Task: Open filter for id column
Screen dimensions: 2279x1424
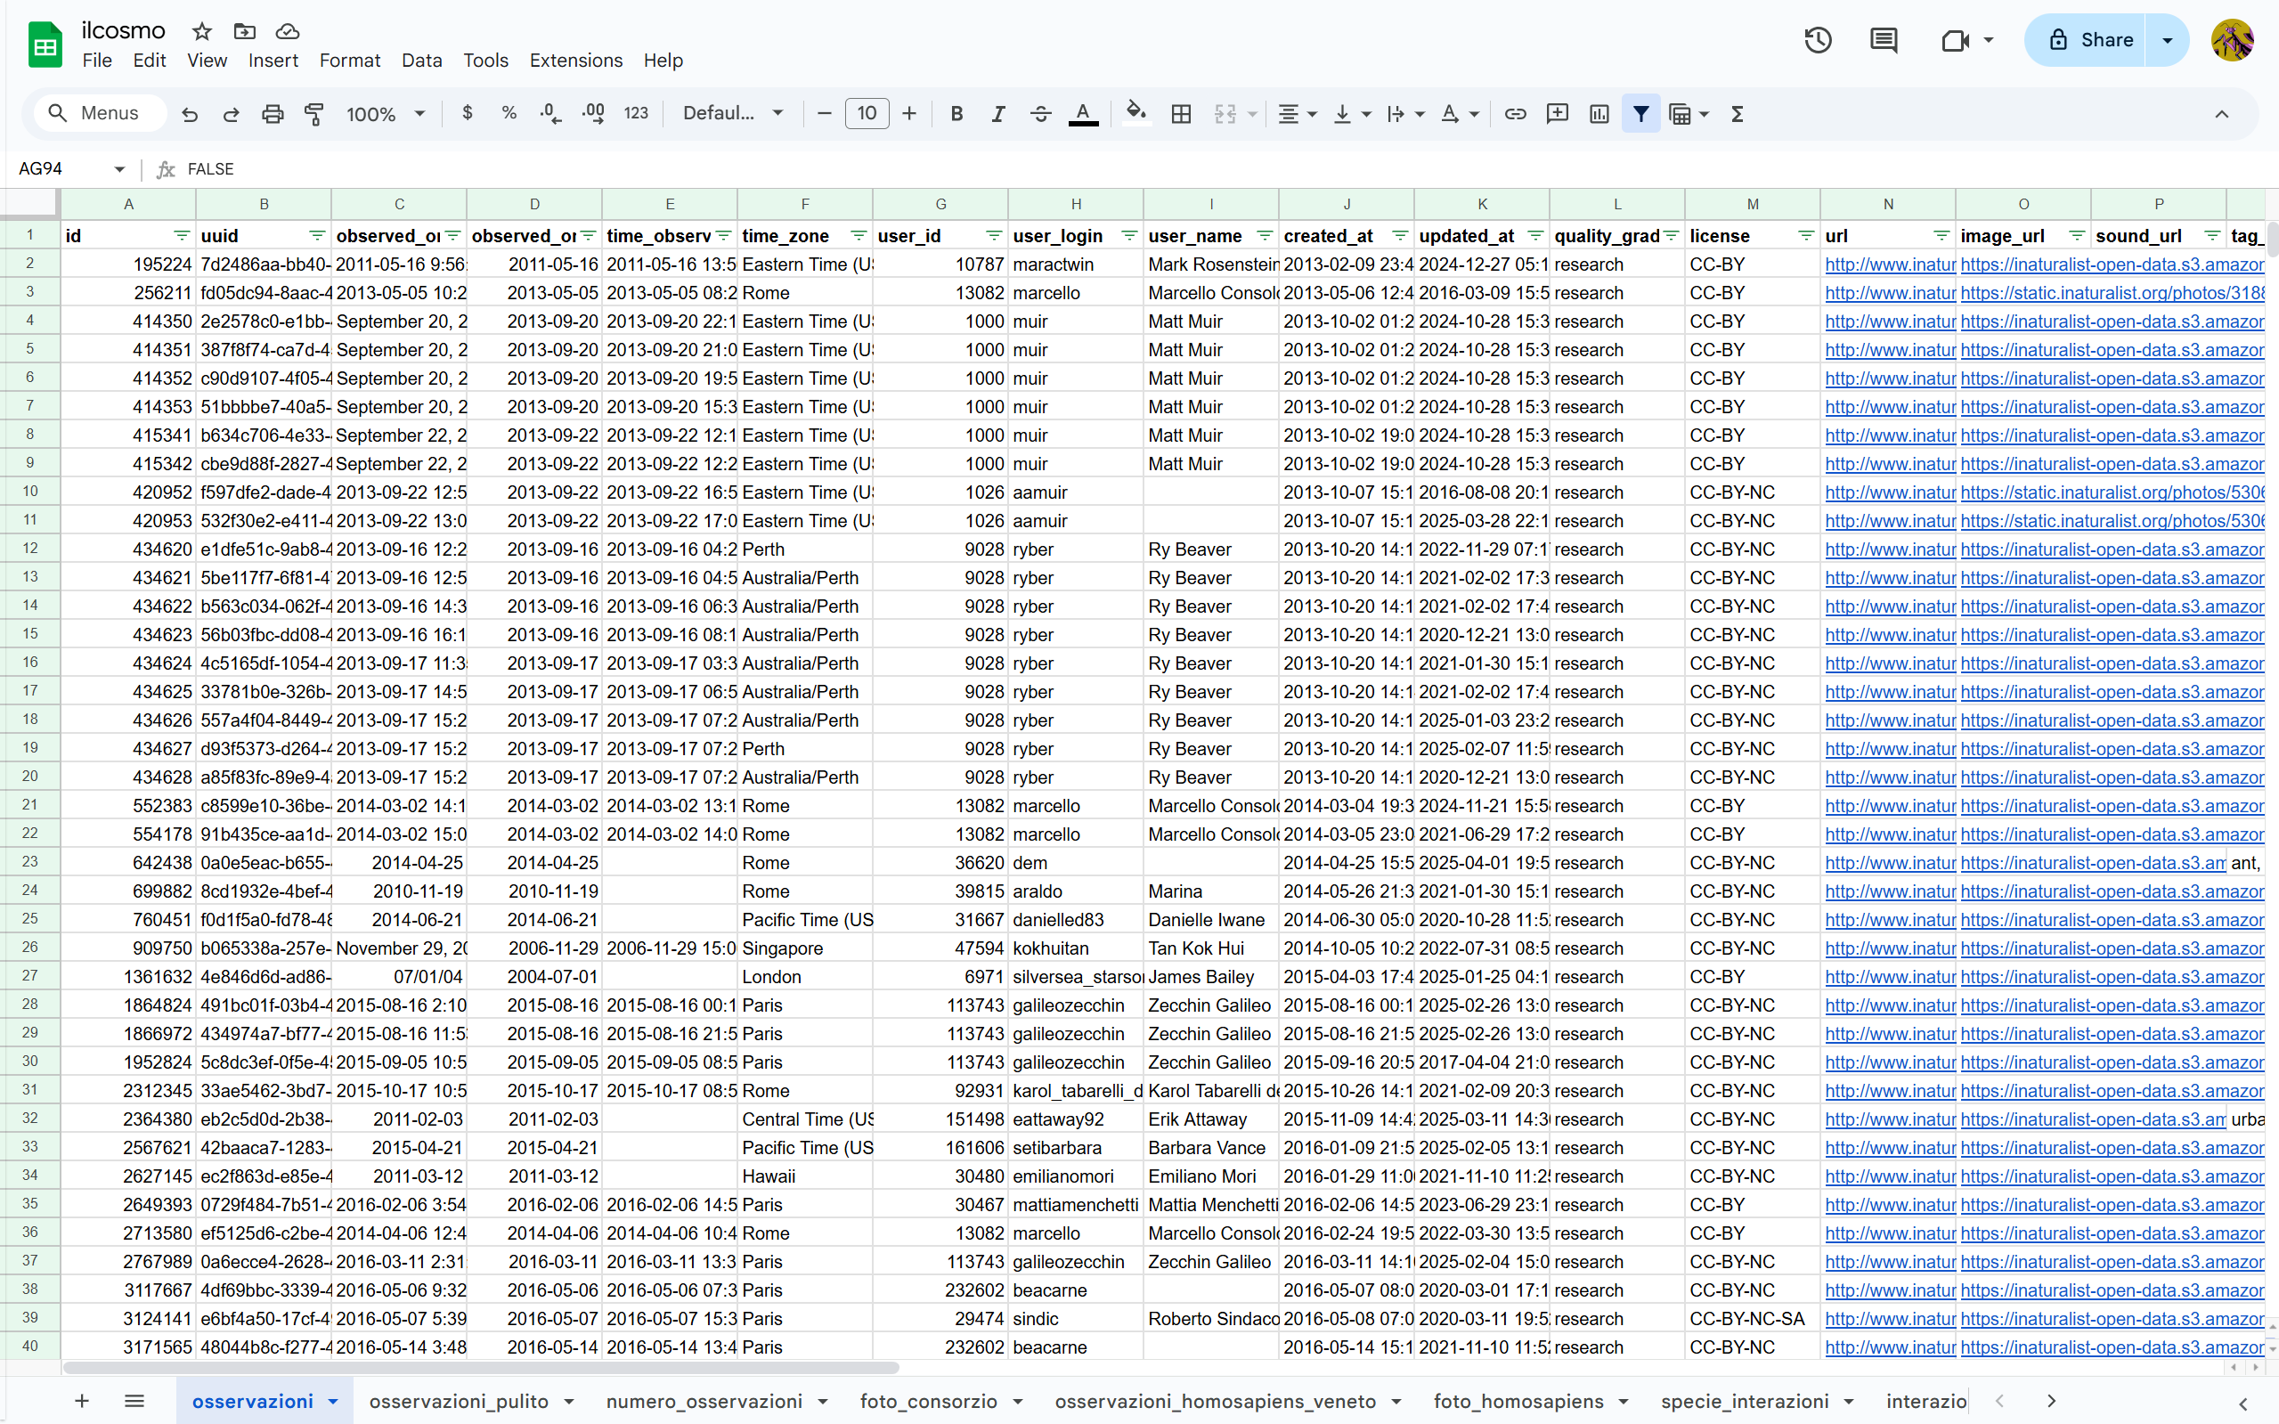Action: point(182,235)
